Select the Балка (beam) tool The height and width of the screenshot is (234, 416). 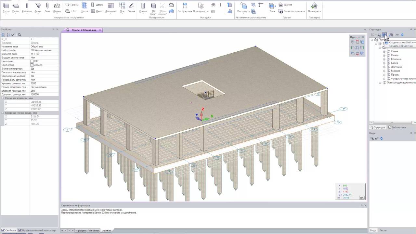(x=38, y=8)
